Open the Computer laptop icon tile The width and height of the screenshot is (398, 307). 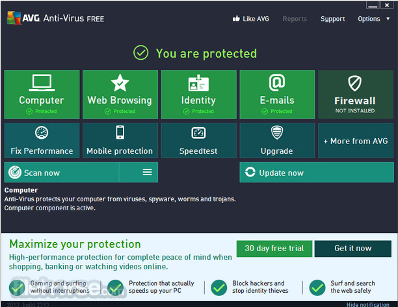42,82
